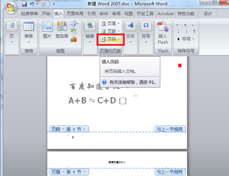229x176 pixels.
Task: Open the 视图 tab
Action: [x=128, y=14]
